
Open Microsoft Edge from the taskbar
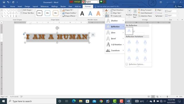[x=74, y=101]
